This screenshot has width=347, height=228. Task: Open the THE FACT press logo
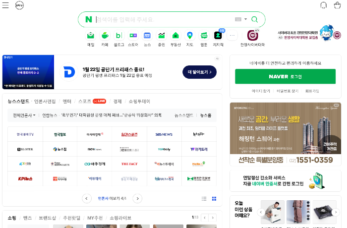pyautogui.click(x=129, y=164)
